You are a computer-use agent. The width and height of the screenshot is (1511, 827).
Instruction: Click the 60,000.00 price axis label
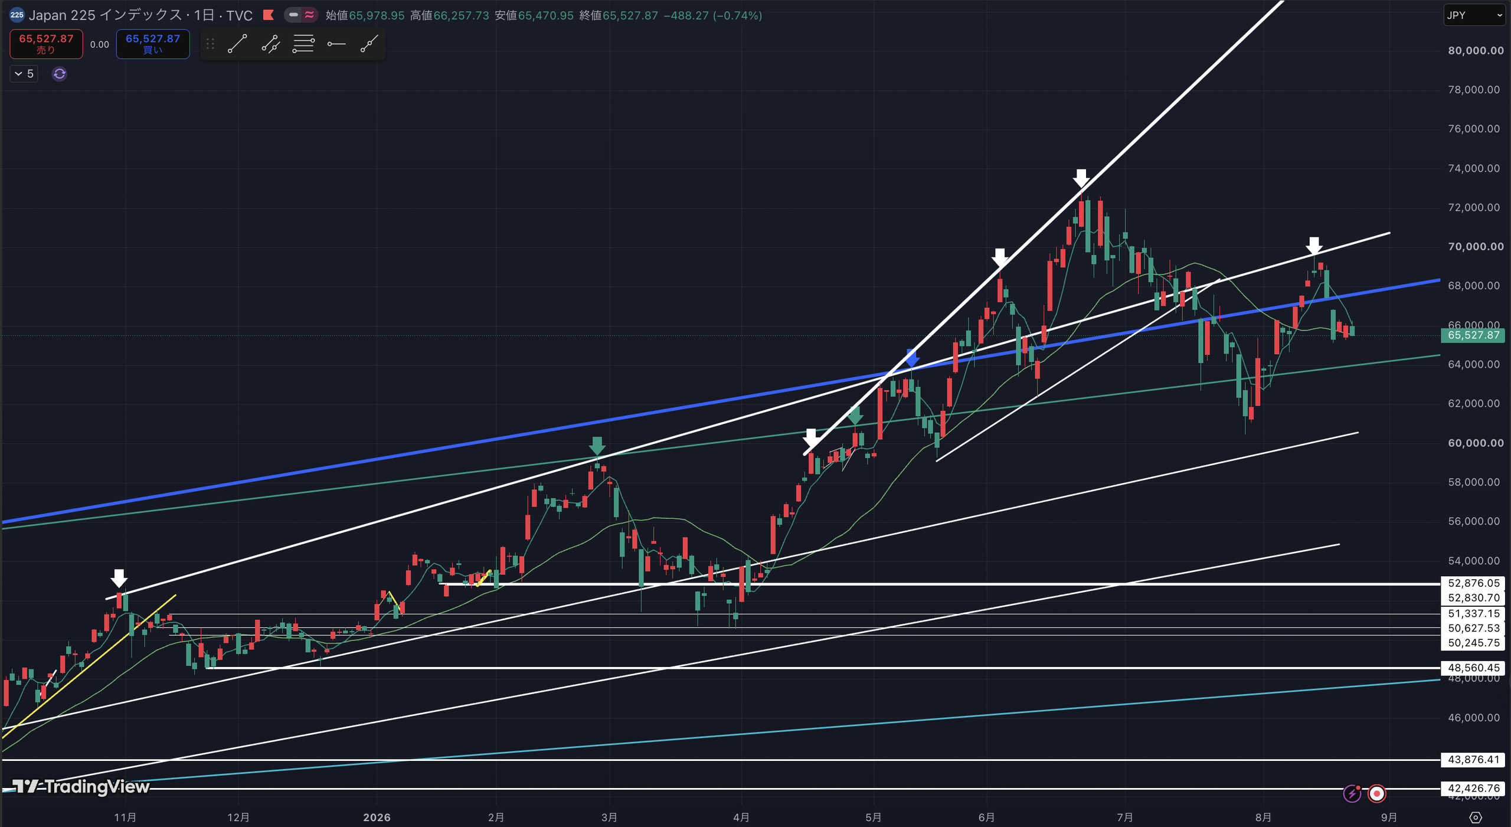pyautogui.click(x=1476, y=443)
